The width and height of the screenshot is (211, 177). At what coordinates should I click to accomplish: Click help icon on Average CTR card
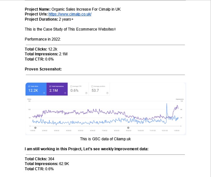click(86, 93)
